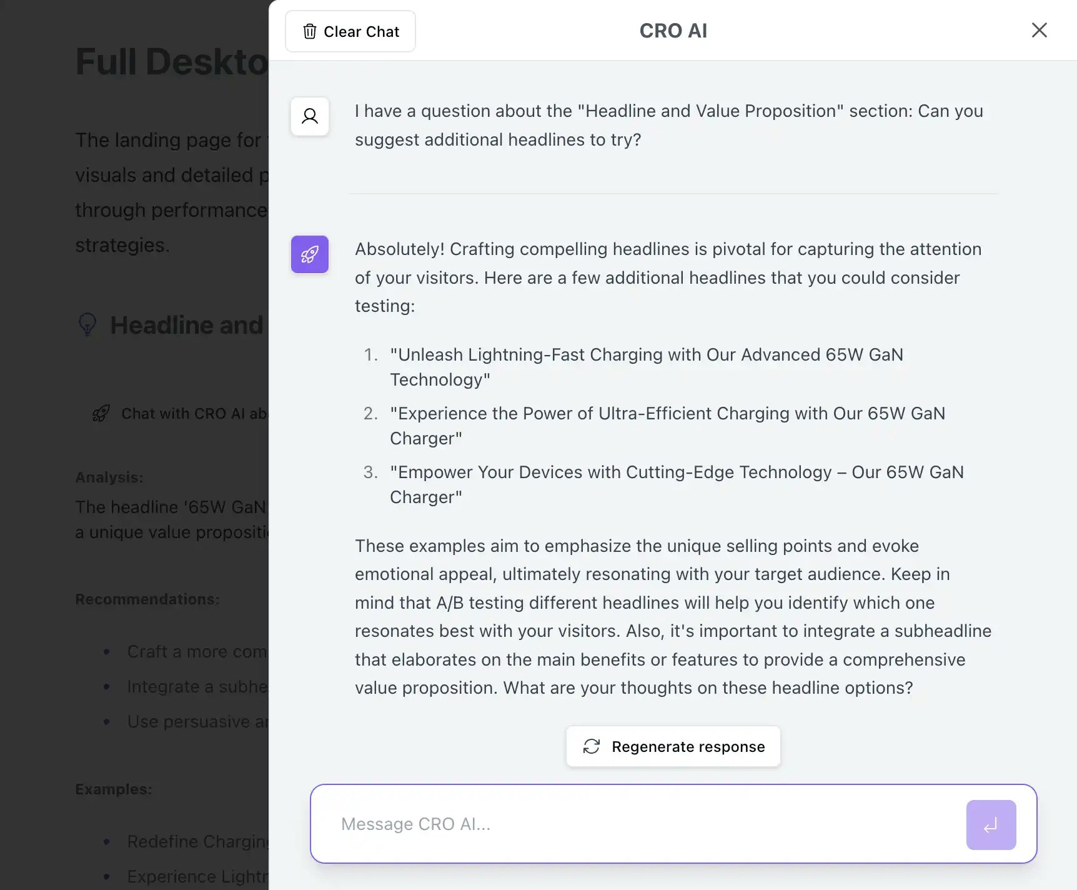Open the Chat with CRO AI link
The height and width of the screenshot is (890, 1077).
pyautogui.click(x=194, y=414)
